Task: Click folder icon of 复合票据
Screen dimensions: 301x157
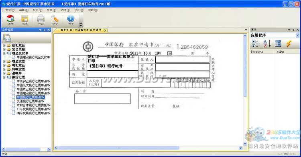Action: 9,49
